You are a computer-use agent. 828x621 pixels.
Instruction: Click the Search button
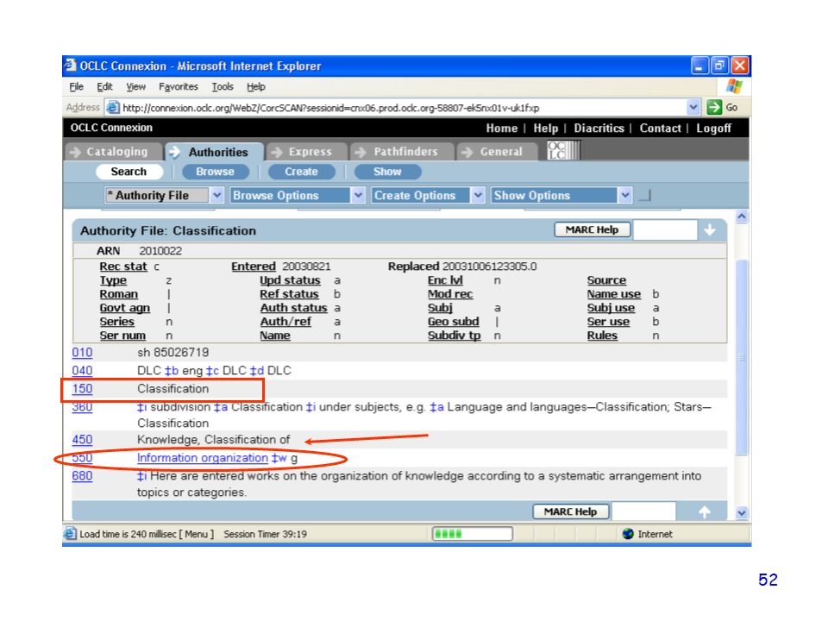[129, 172]
